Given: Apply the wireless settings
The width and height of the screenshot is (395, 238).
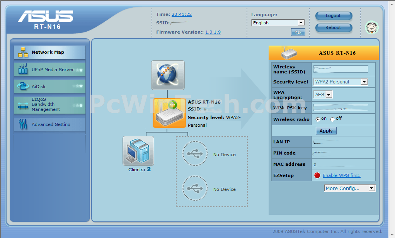Looking at the screenshot, I should 326,131.
